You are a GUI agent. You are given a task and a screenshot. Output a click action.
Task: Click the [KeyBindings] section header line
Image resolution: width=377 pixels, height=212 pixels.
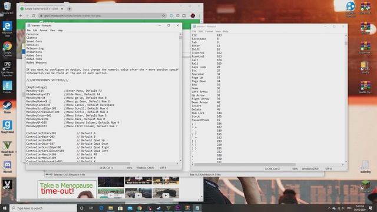pyautogui.click(x=37, y=87)
